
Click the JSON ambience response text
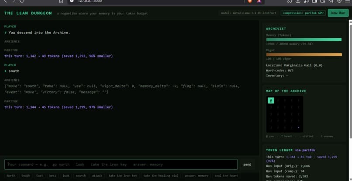[122, 89]
